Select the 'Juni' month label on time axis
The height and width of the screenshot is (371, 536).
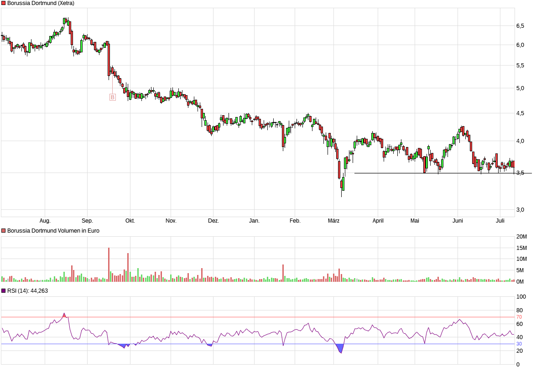point(458,221)
